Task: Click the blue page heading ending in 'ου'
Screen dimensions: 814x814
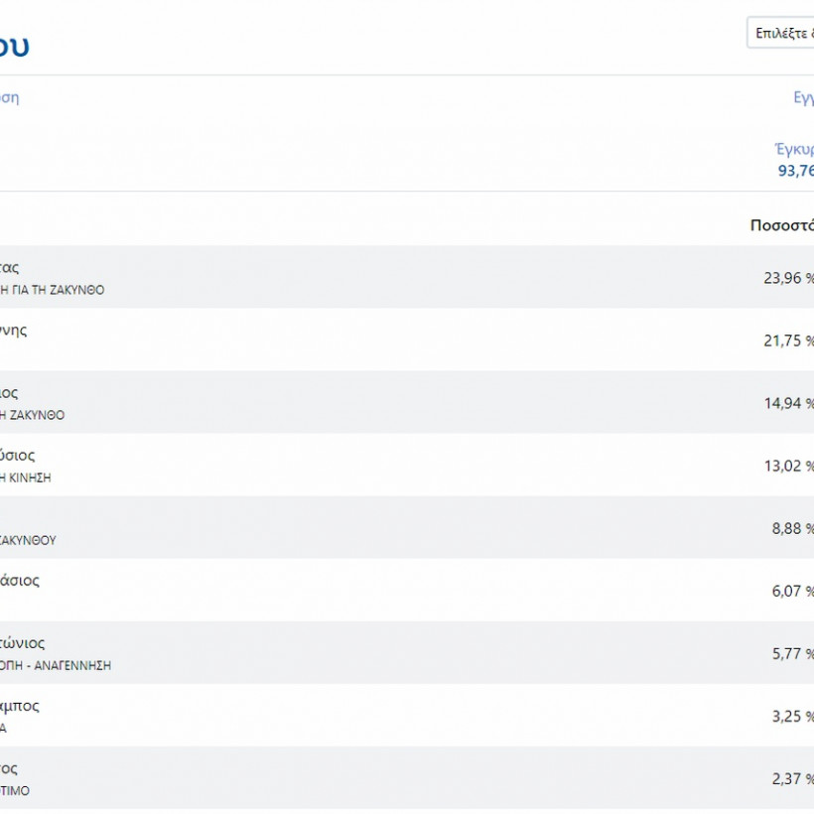Action: pyautogui.click(x=14, y=46)
